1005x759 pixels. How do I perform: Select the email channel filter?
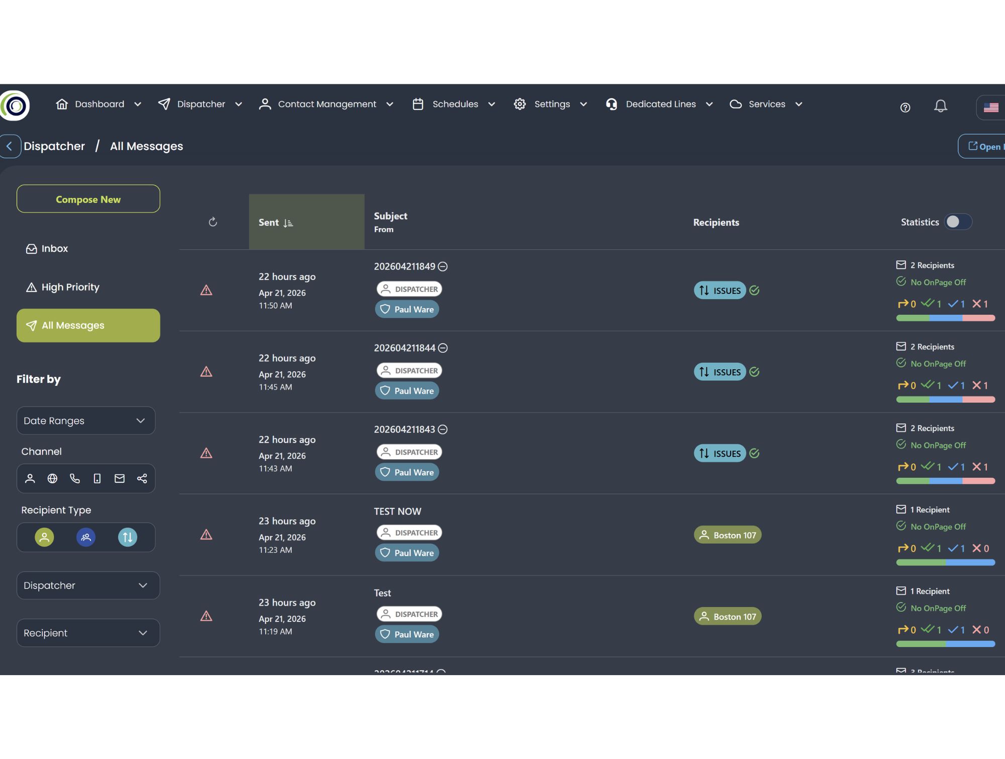(119, 478)
